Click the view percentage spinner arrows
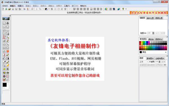This screenshot has width=169, height=106. [x=153, y=33]
